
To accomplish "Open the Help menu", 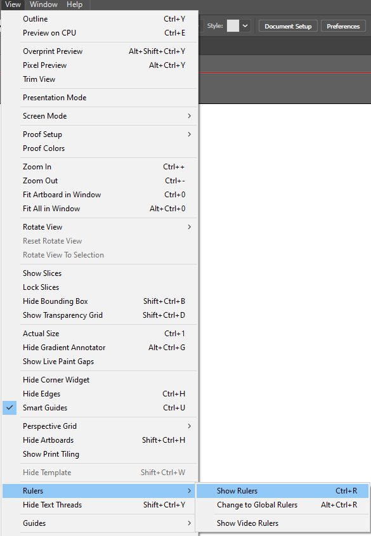I will coord(74,4).
